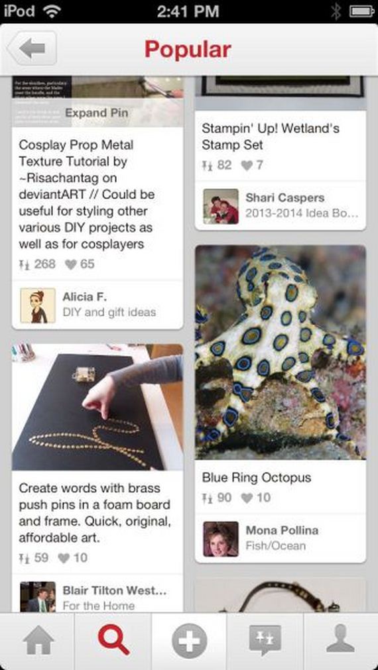Viewport: 378px width, 670px height.
Task: Expand Pin on the cosplay tutorial image
Action: (97, 113)
